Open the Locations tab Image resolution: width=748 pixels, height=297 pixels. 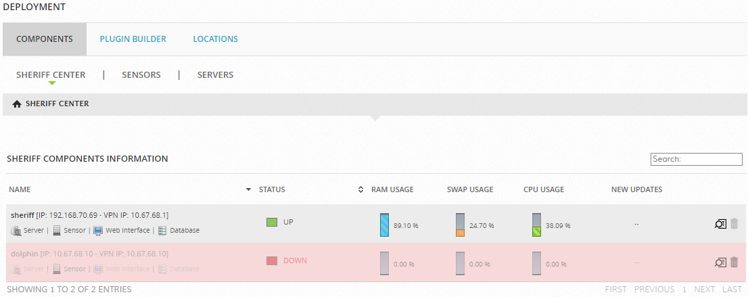(216, 39)
